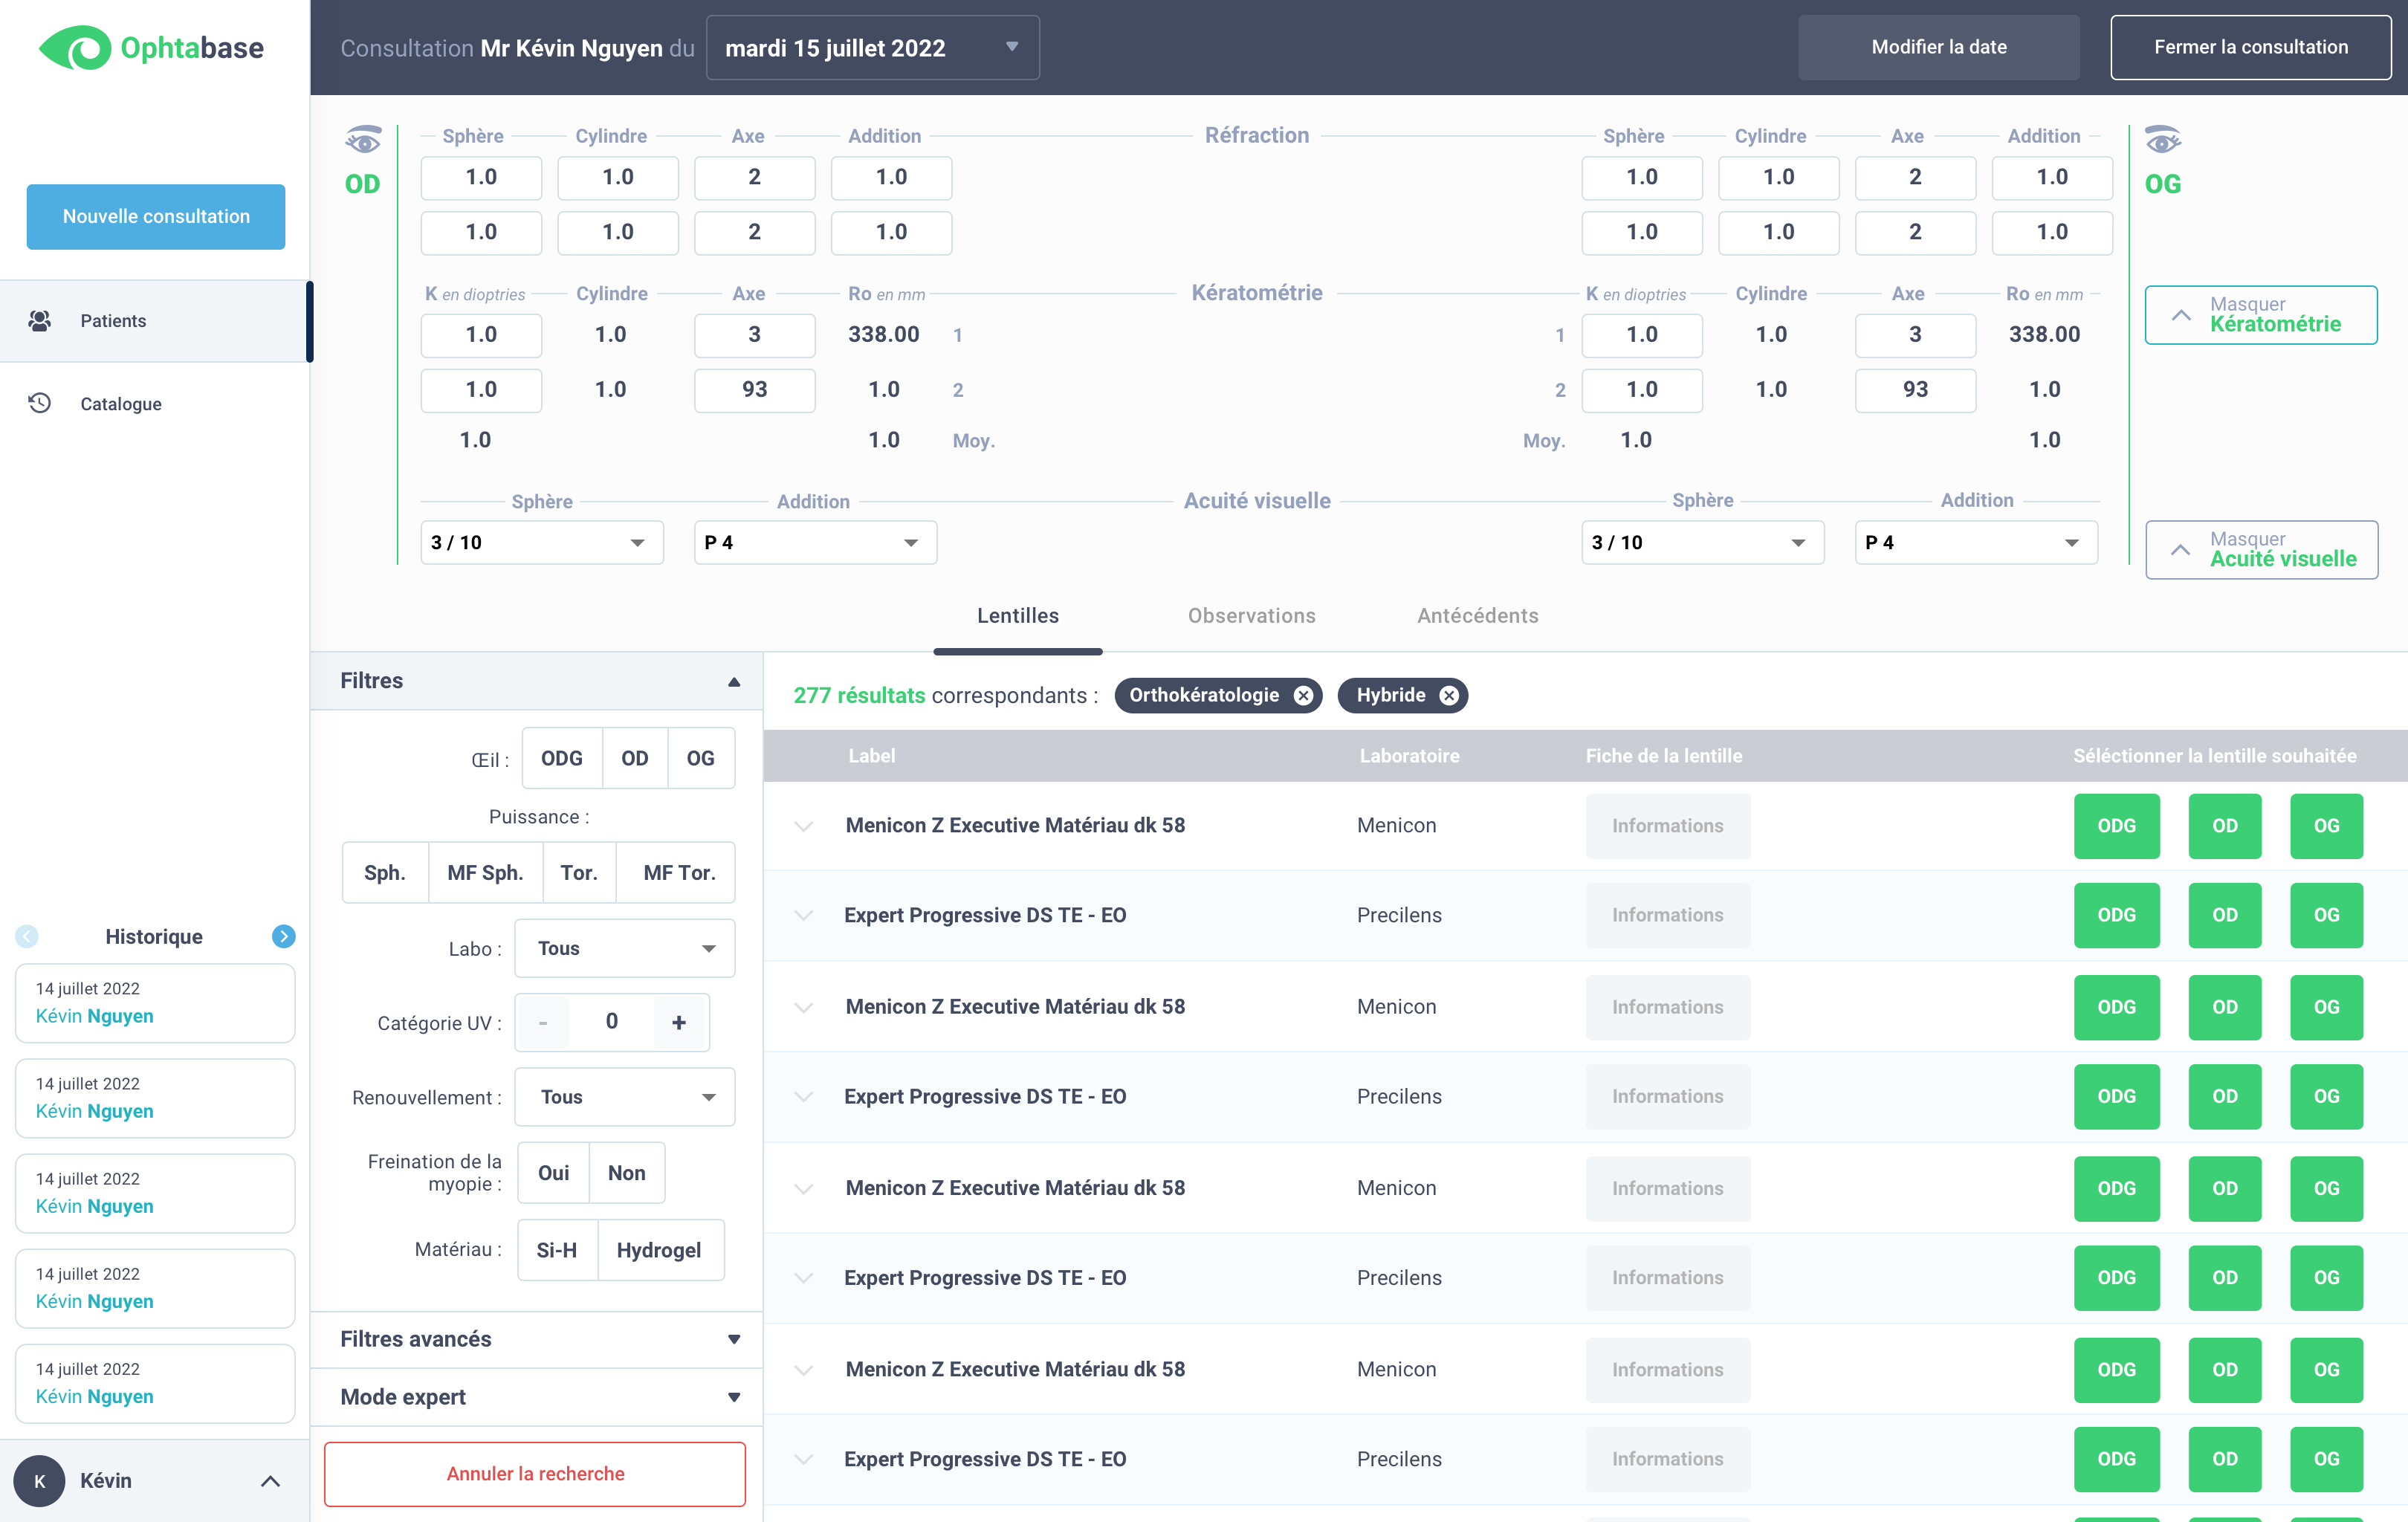Click the Catalogue history icon
This screenshot has height=1522, width=2408.
[x=40, y=403]
